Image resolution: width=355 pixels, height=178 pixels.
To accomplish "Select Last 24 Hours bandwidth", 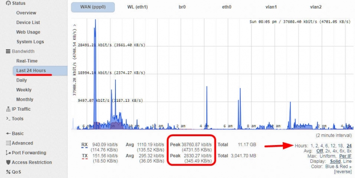I will pos(40,71).
